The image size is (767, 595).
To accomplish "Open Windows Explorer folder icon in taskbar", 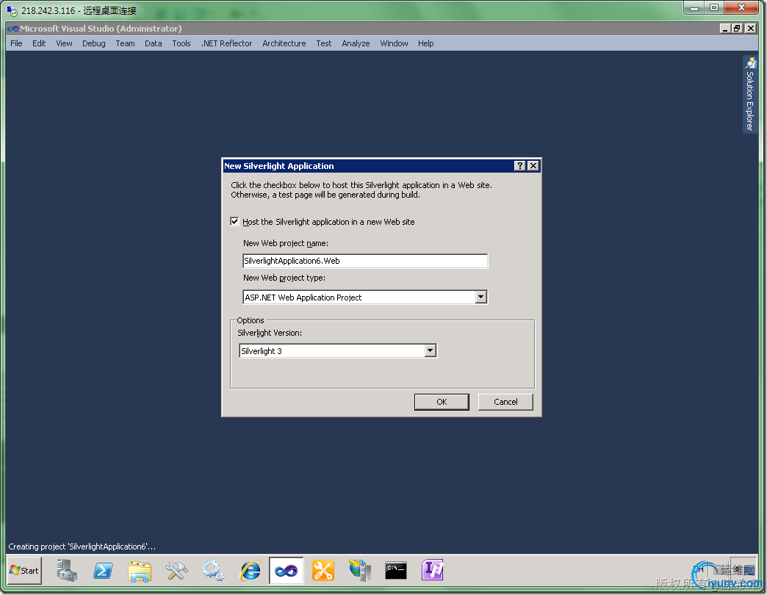I will (x=140, y=571).
